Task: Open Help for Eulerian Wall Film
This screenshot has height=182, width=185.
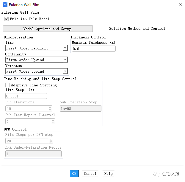Action: 108,173
